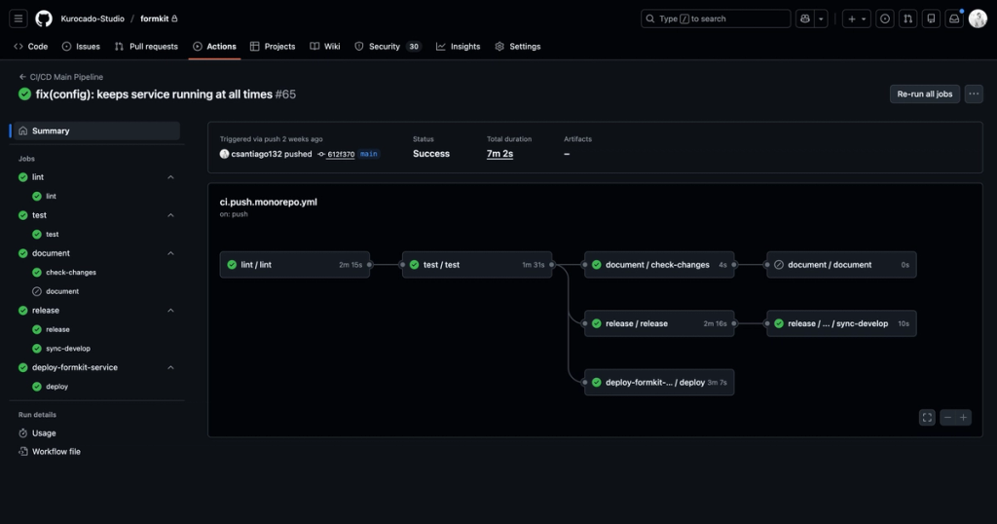
Task: Select the Actions tab
Action: [214, 47]
